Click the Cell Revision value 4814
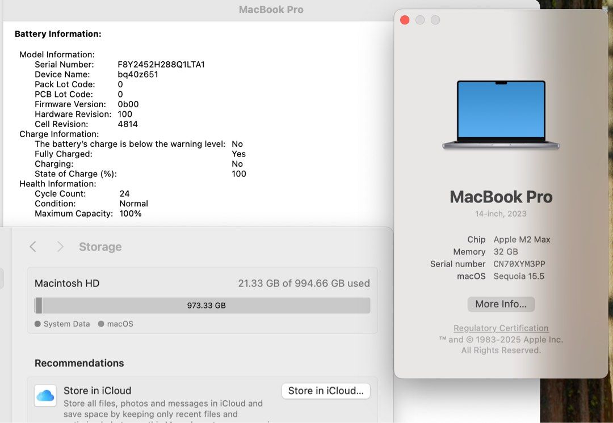 click(x=128, y=124)
